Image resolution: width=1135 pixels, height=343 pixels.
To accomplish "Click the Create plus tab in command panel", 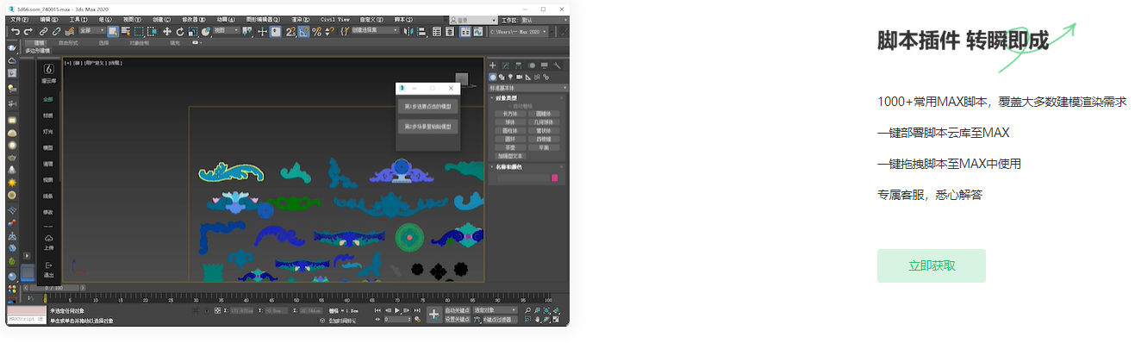I will tap(493, 65).
